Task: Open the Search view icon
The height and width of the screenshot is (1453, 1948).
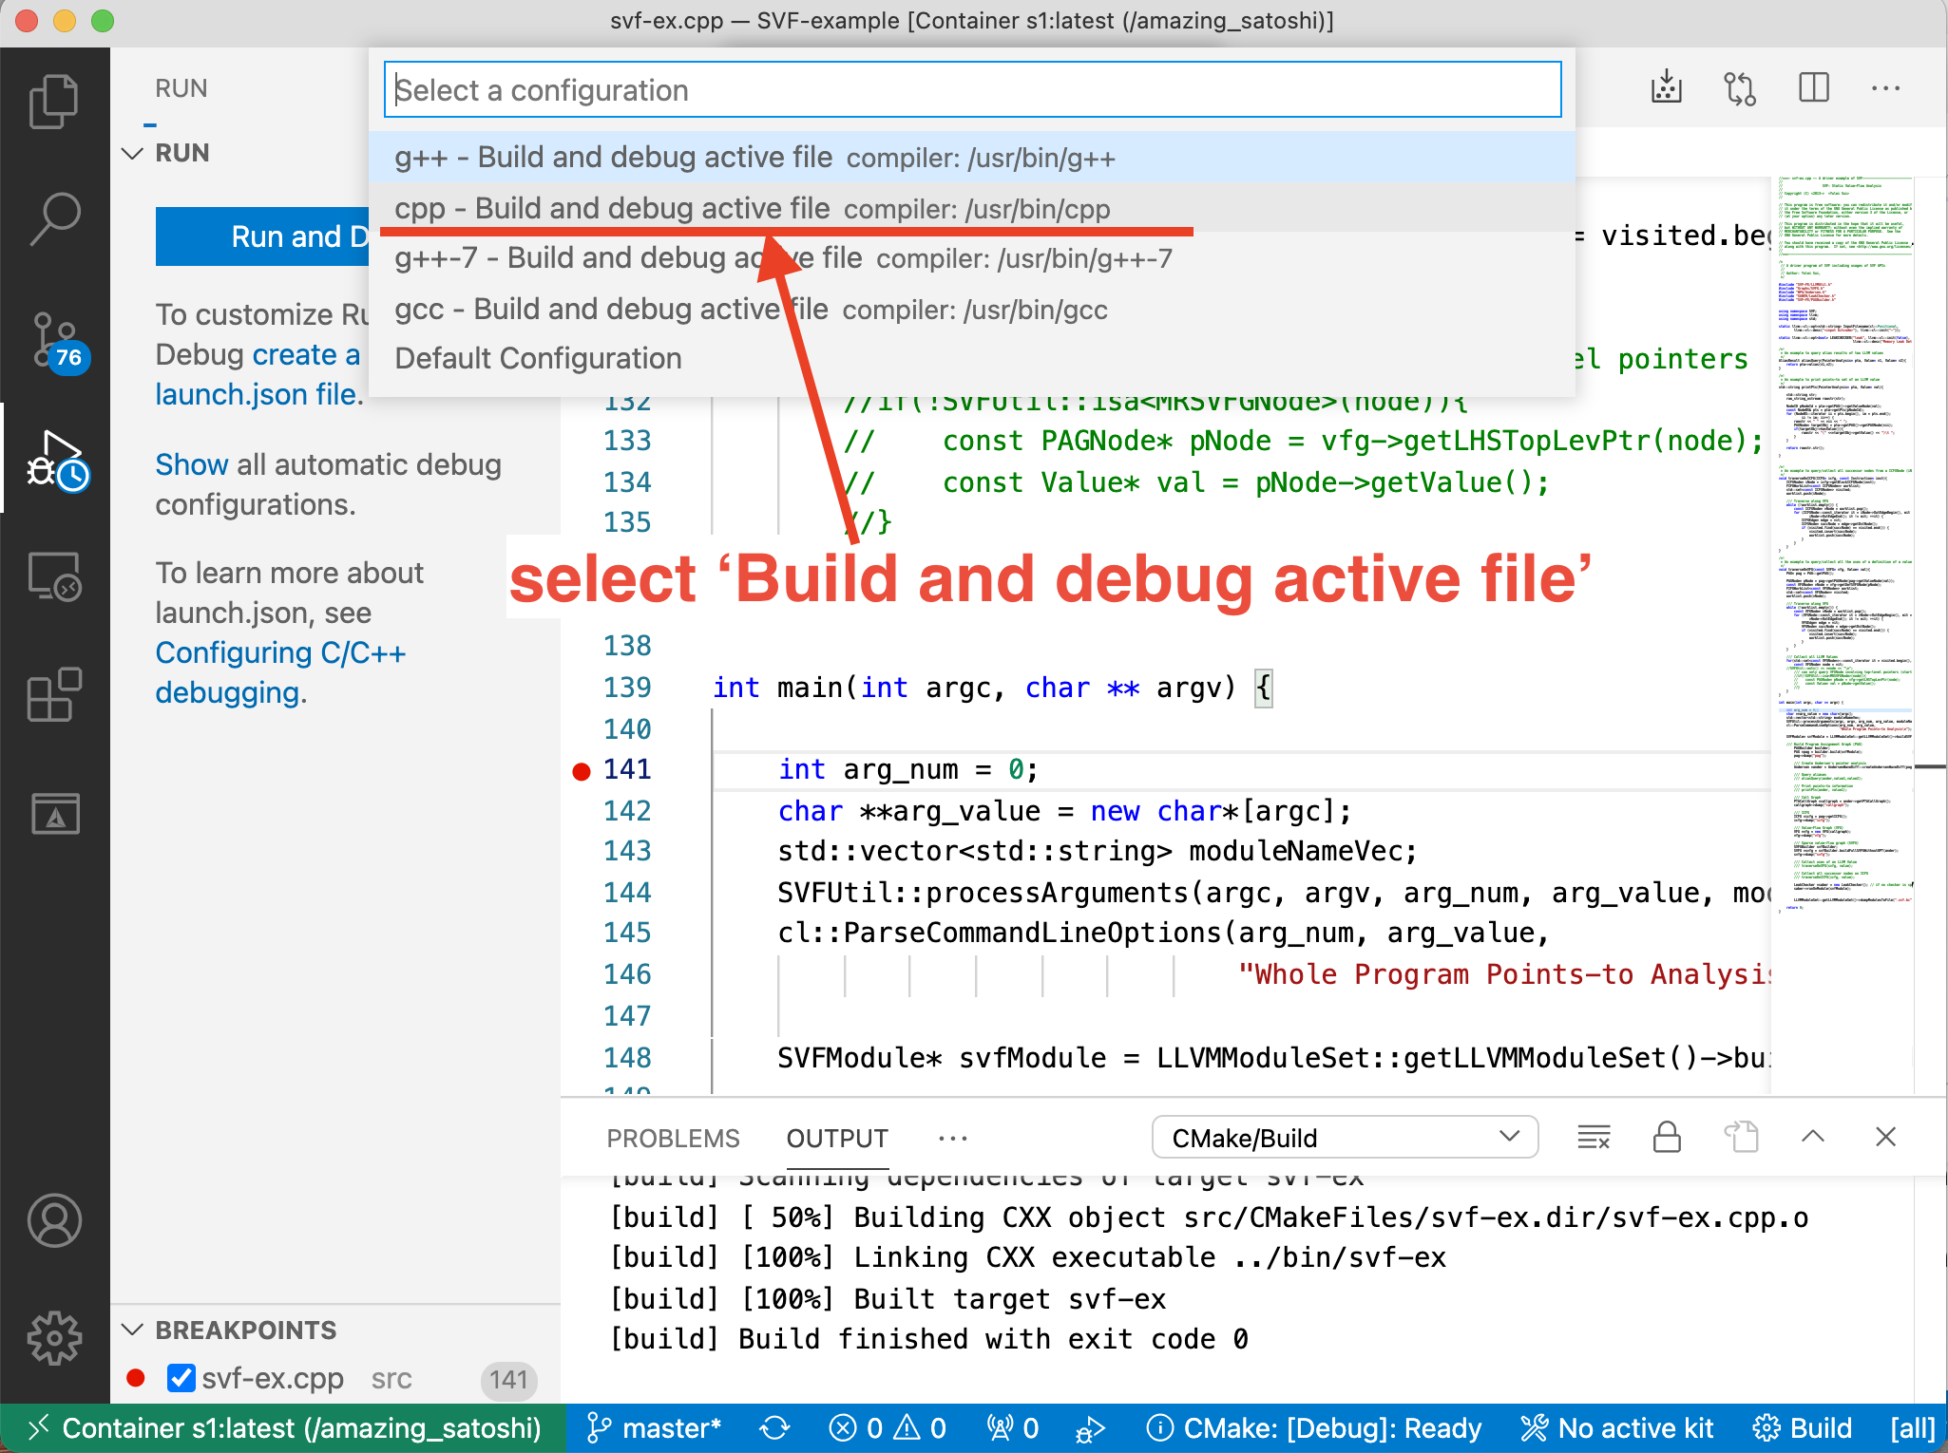Action: [54, 218]
